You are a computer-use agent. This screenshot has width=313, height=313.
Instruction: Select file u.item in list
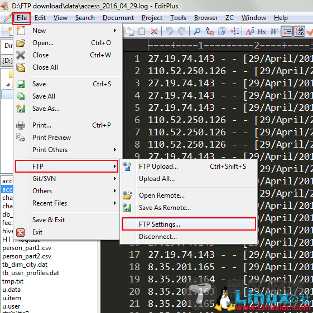pos(12,298)
